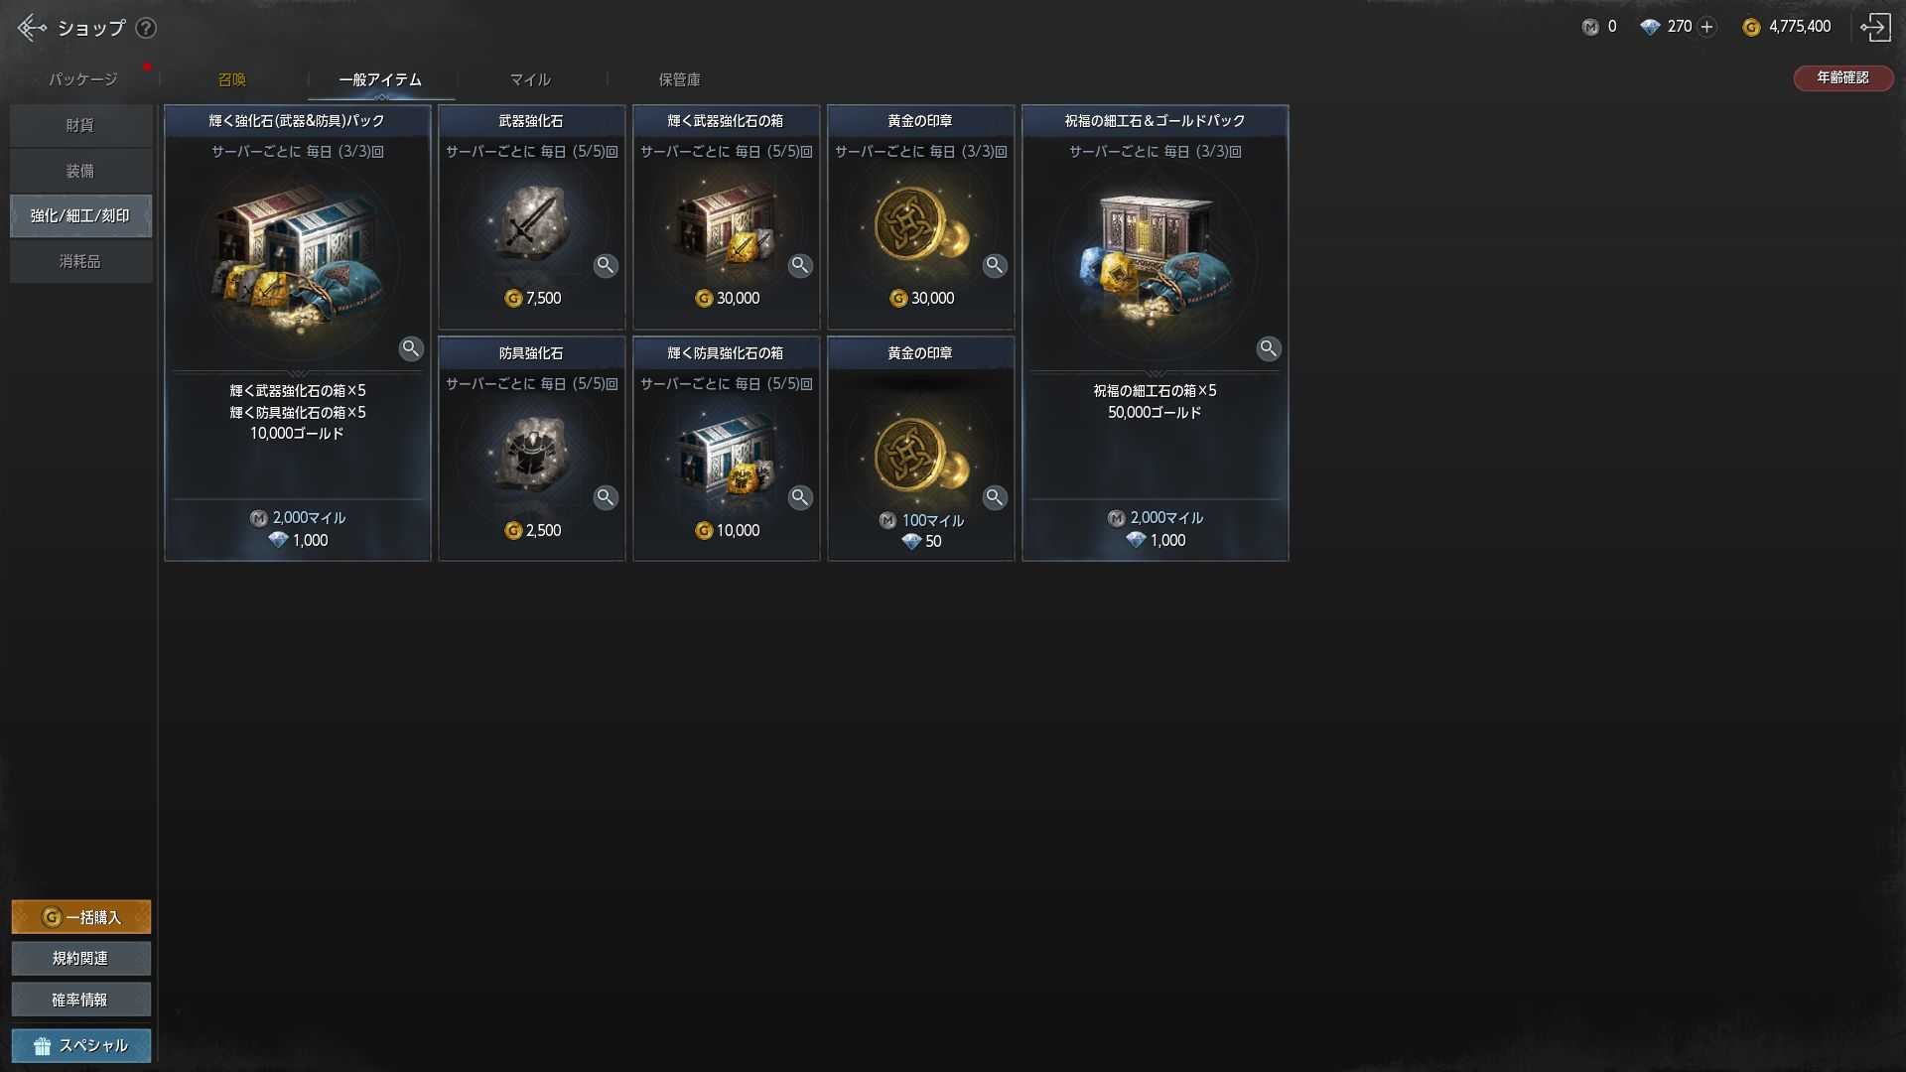Inspect 防具強化石 with its magnifier icon
Screen dimensions: 1906x1072
[606, 497]
